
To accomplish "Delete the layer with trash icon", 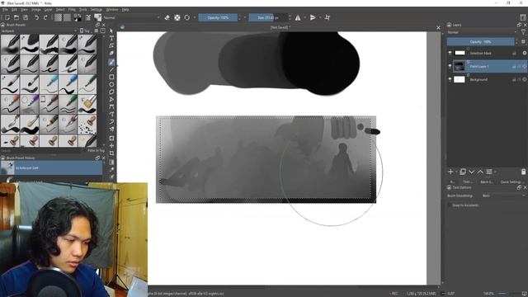I will point(523,172).
